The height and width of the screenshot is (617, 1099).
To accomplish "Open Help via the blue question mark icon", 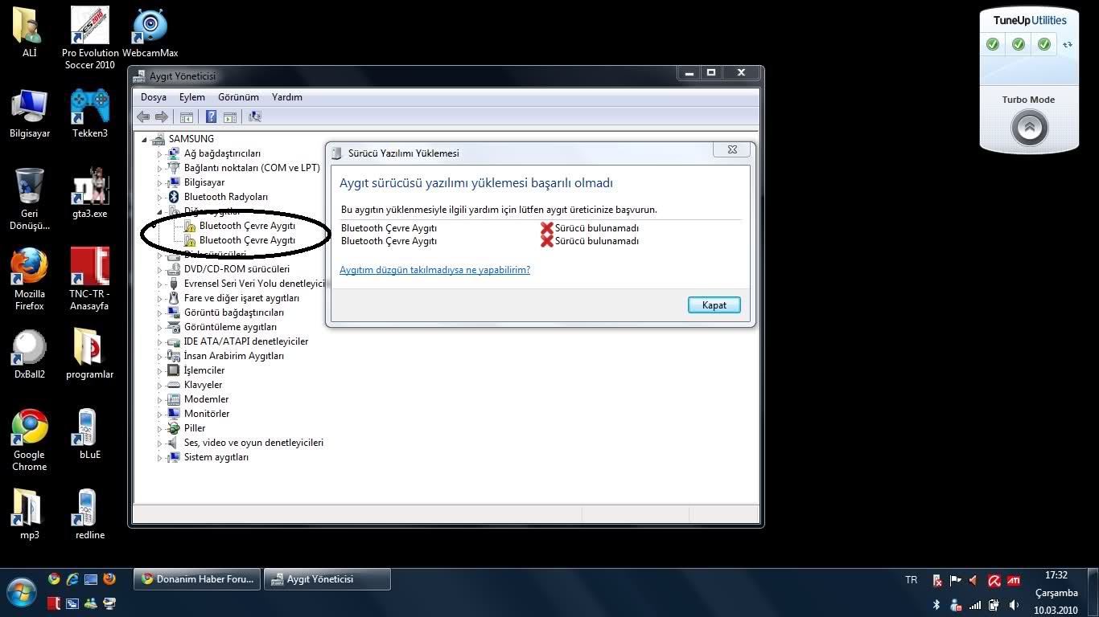I will click(211, 117).
